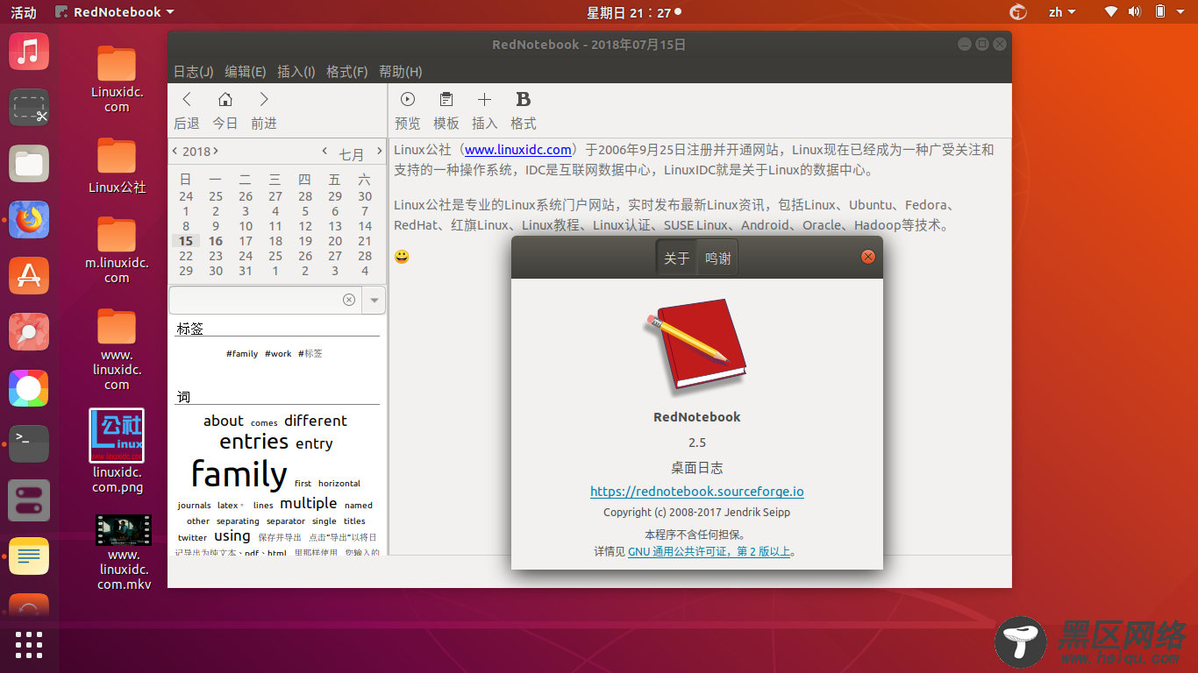Close the About dialog
This screenshot has height=673, width=1198.
[868, 257]
